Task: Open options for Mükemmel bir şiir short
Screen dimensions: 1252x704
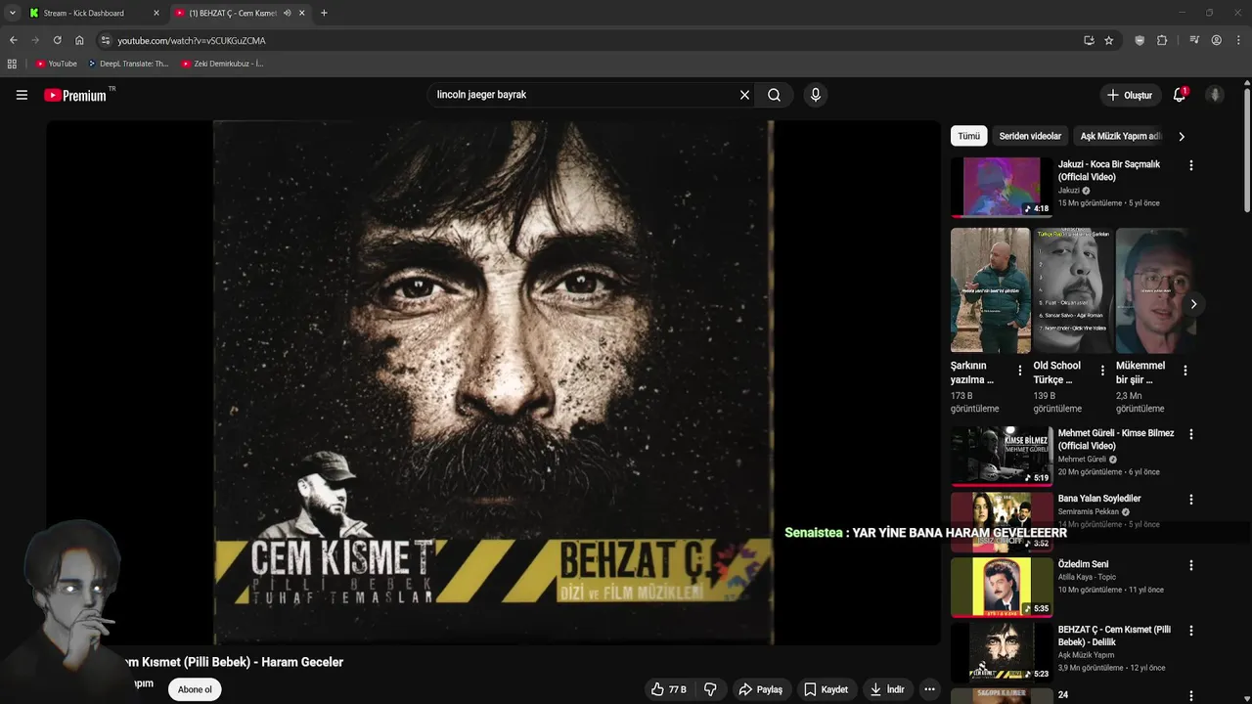Action: pos(1185,371)
